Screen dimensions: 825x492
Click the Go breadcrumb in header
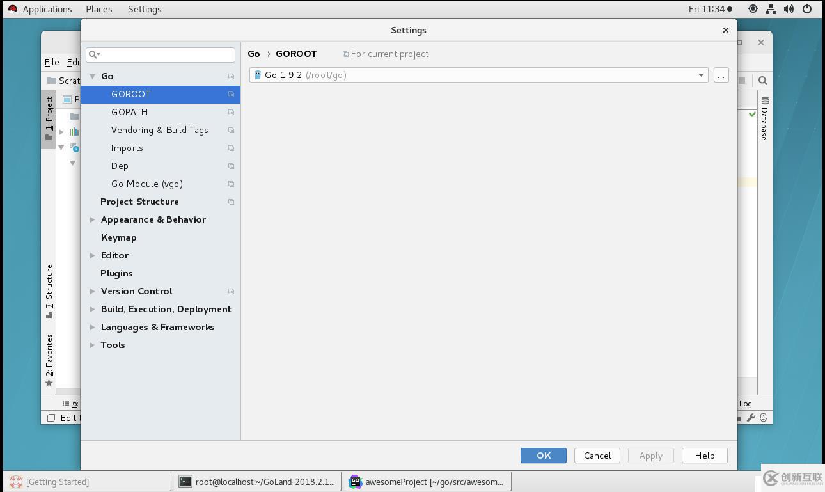coord(254,54)
